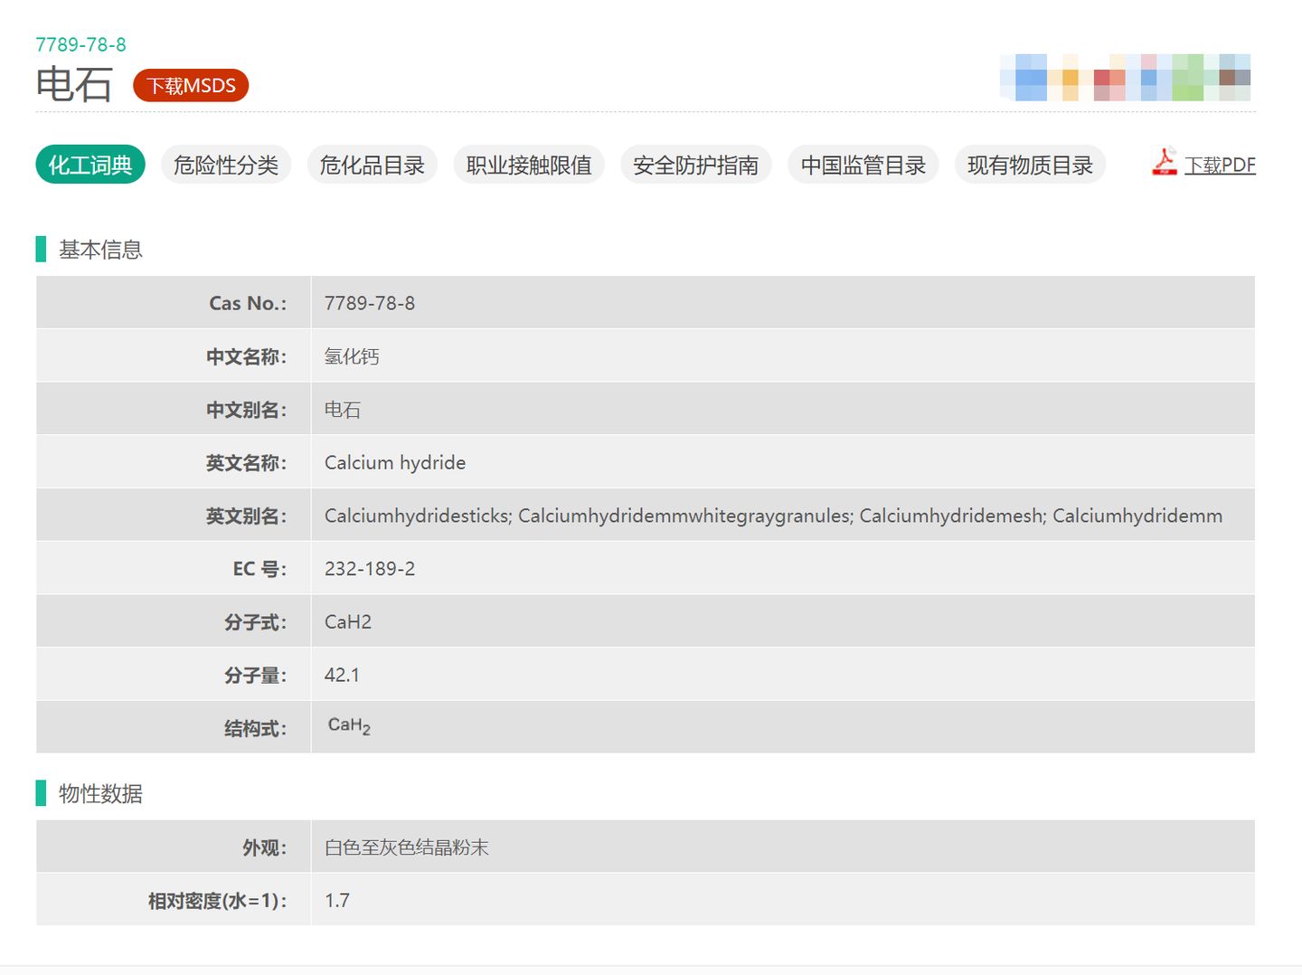Open the 危化品目录 tab
This screenshot has width=1302, height=975.
[x=373, y=165]
